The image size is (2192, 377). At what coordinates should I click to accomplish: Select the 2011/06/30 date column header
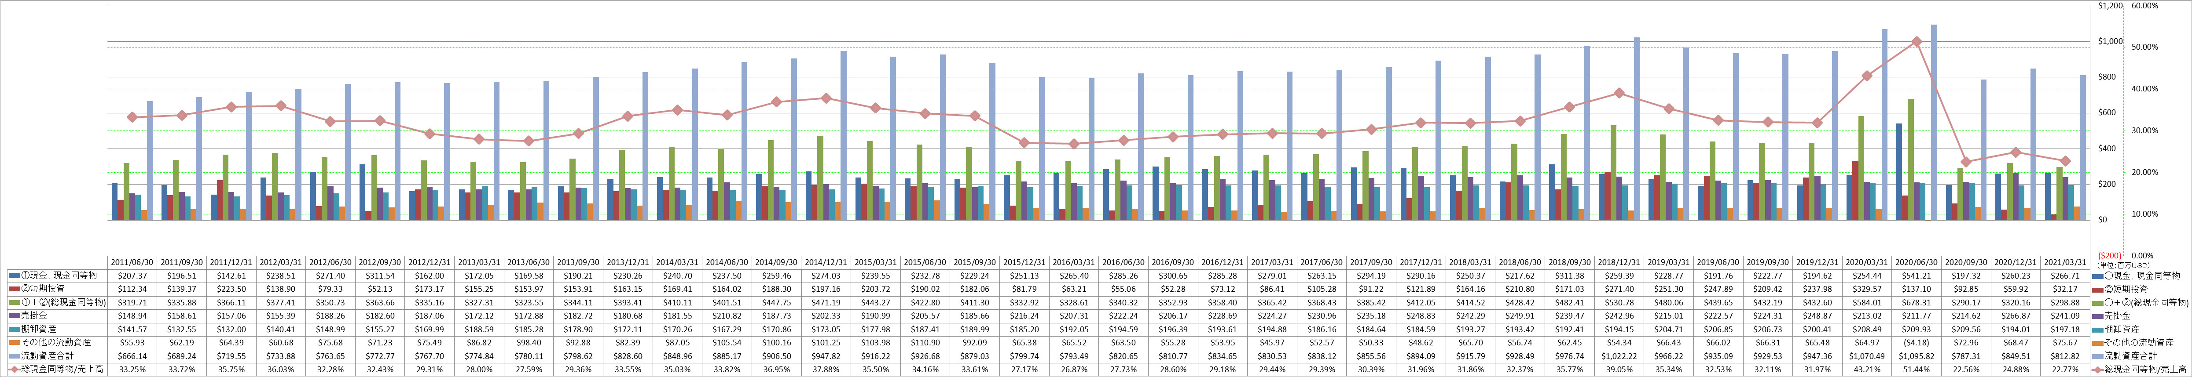pos(132,262)
